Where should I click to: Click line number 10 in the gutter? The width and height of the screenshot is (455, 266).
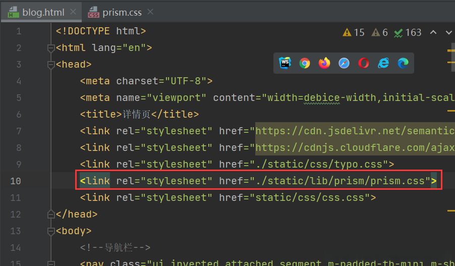(16, 181)
